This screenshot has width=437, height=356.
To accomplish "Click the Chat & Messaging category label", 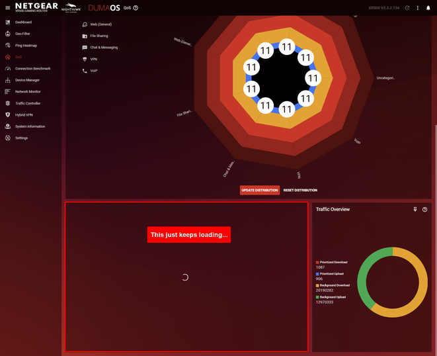I will 104,48.
